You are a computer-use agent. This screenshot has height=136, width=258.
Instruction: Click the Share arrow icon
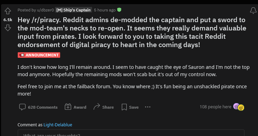pyautogui.click(x=97, y=107)
